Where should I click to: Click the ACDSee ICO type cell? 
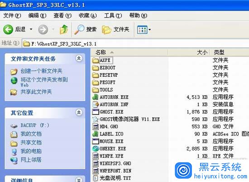point(231,134)
